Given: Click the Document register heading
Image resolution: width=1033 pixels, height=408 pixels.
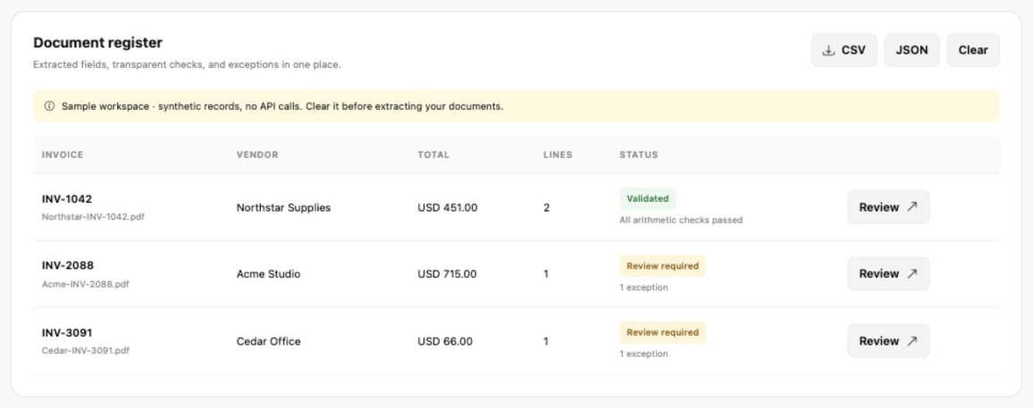Looking at the screenshot, I should click(97, 43).
